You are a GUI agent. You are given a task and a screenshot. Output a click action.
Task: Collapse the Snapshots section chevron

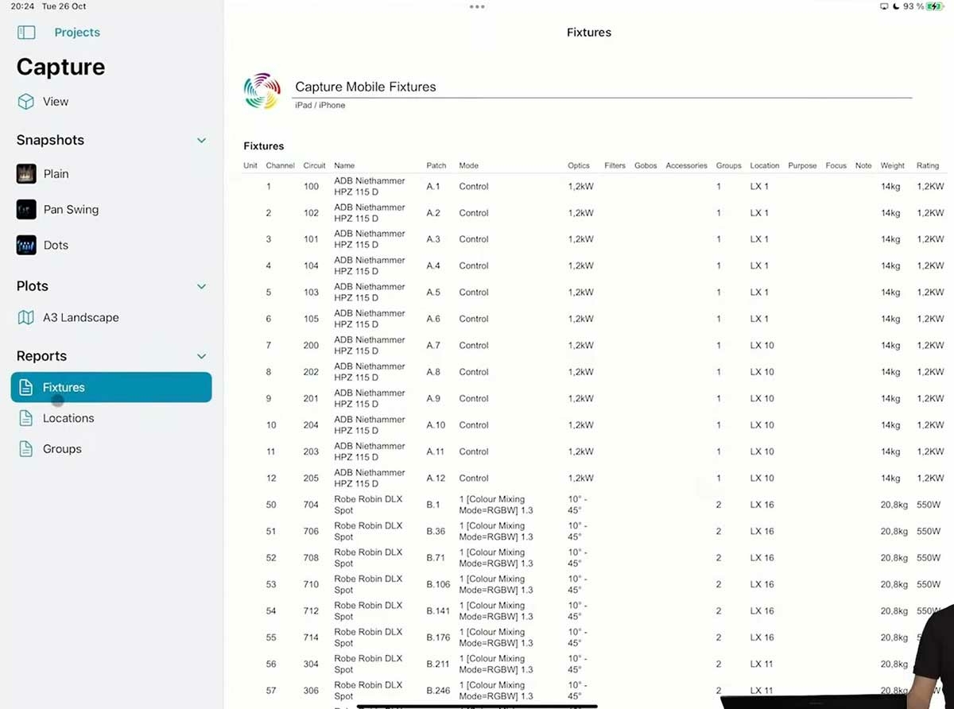point(201,141)
